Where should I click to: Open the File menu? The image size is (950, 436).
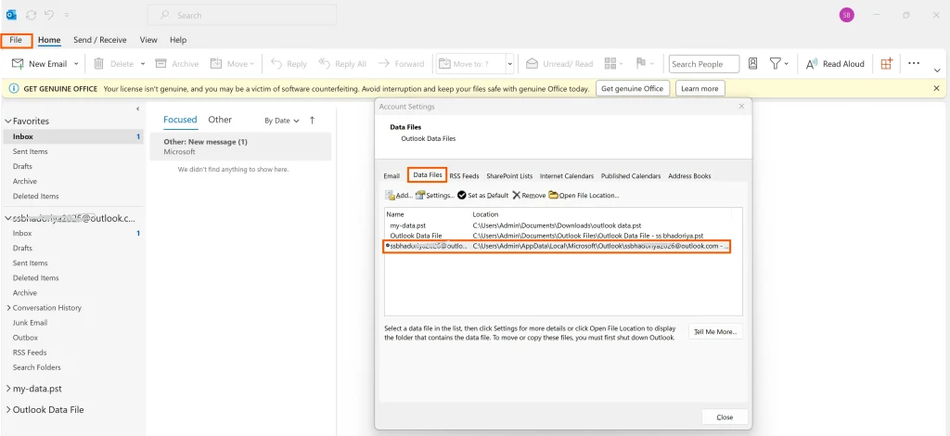point(16,40)
